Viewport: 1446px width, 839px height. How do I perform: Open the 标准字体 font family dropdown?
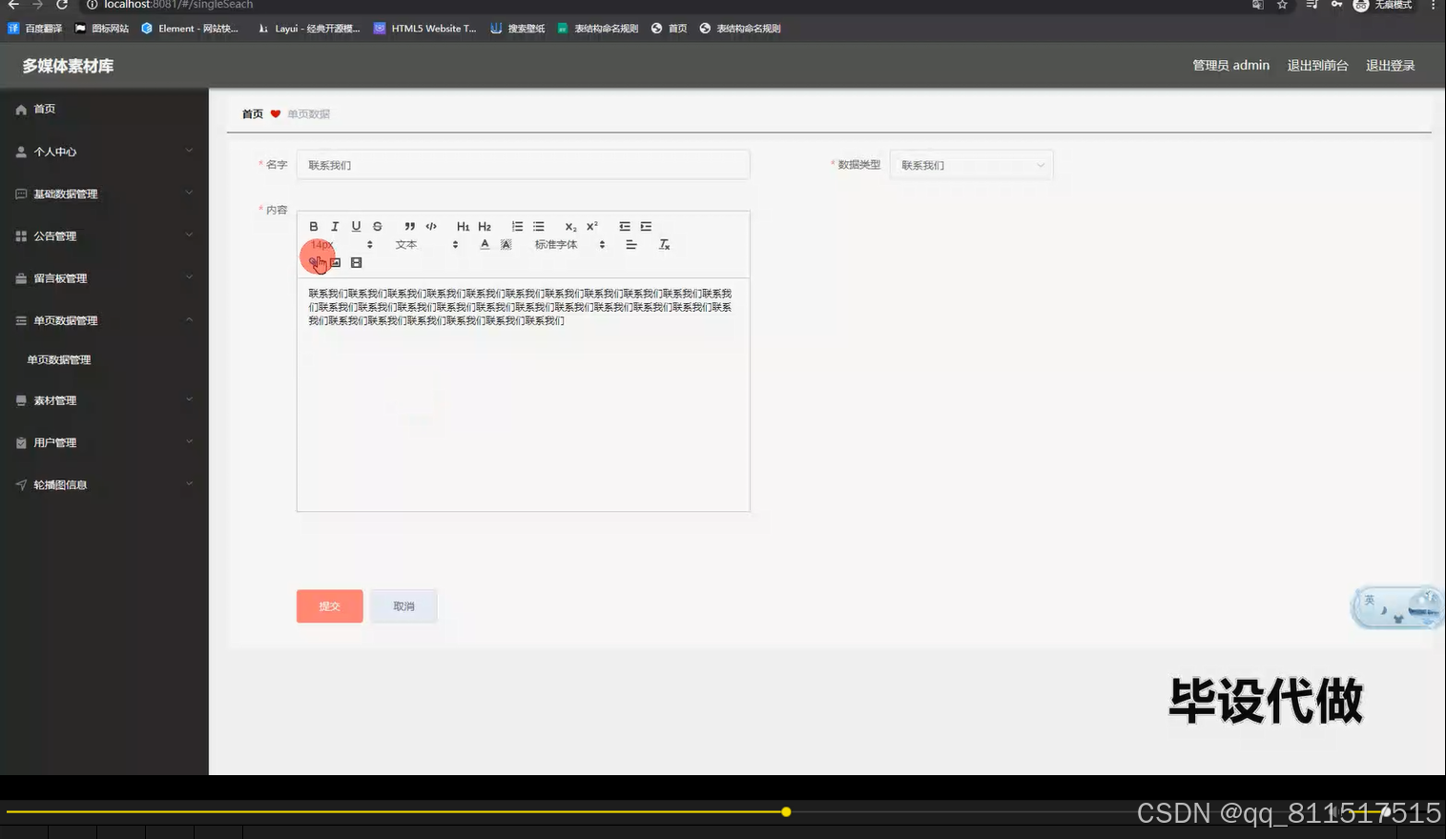coord(563,244)
